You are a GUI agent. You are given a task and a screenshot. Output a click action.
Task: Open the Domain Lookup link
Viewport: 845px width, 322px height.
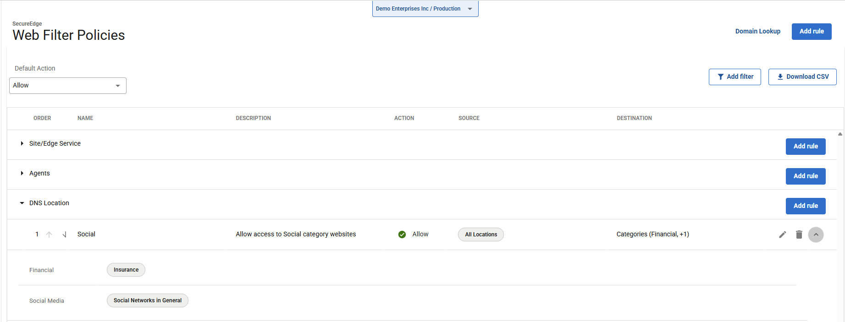coord(757,31)
